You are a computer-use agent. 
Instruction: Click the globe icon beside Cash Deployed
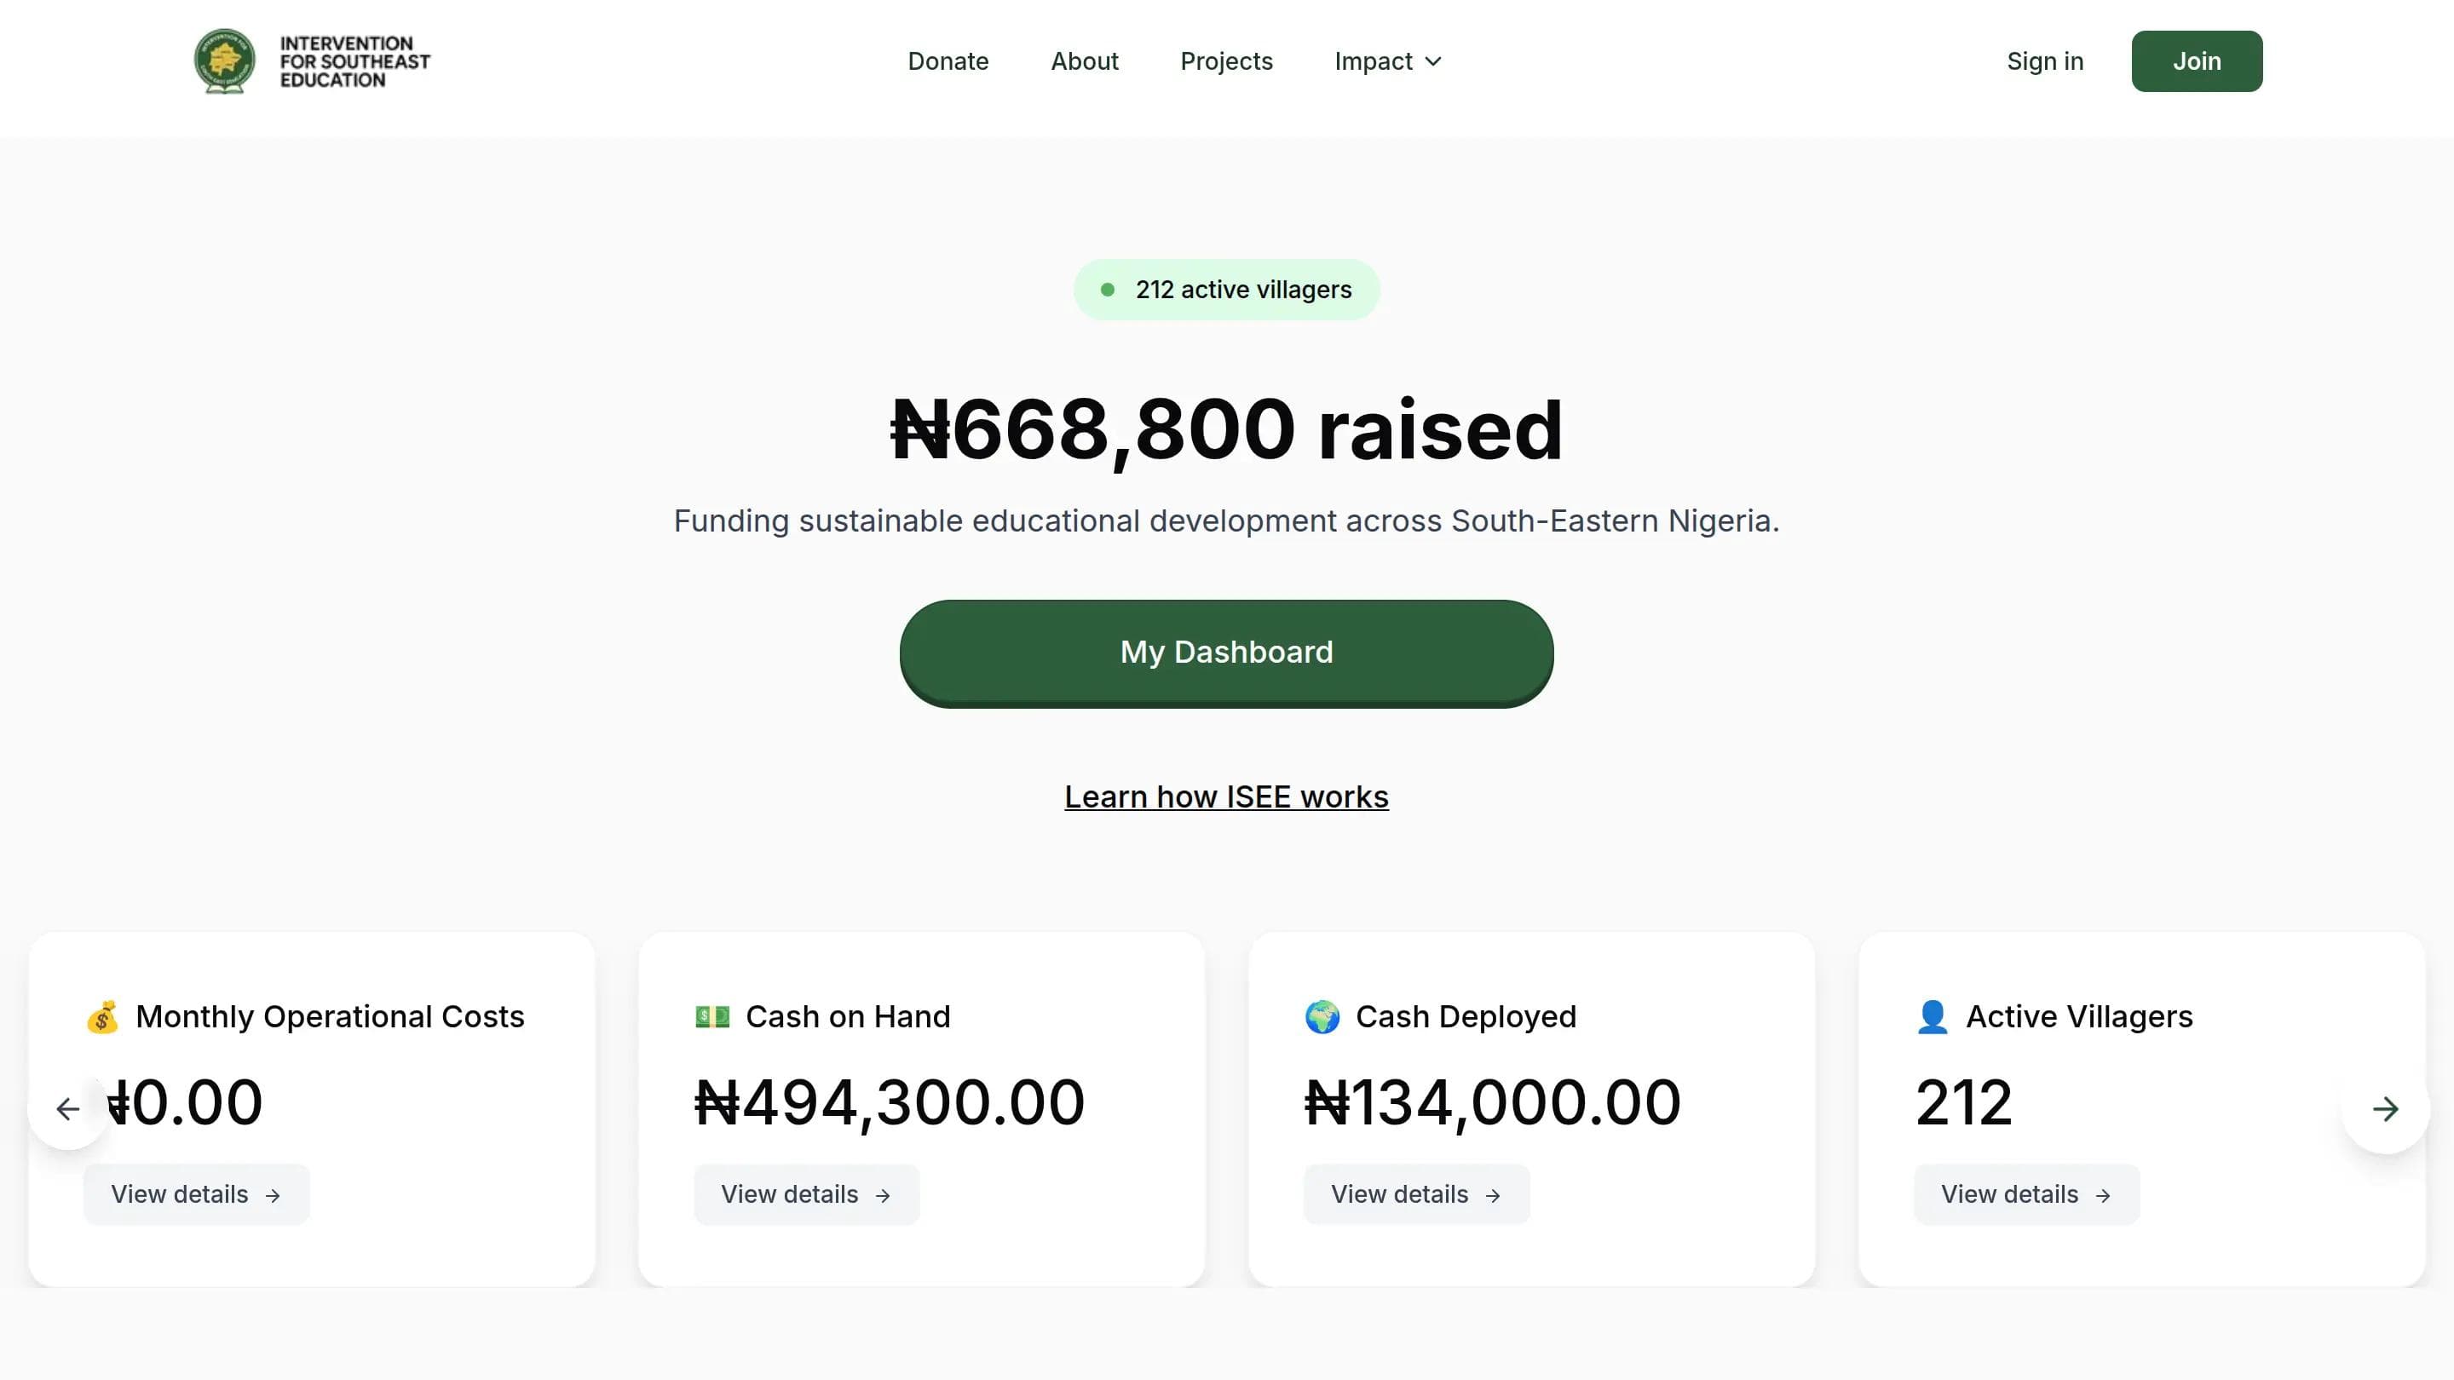point(1322,1017)
